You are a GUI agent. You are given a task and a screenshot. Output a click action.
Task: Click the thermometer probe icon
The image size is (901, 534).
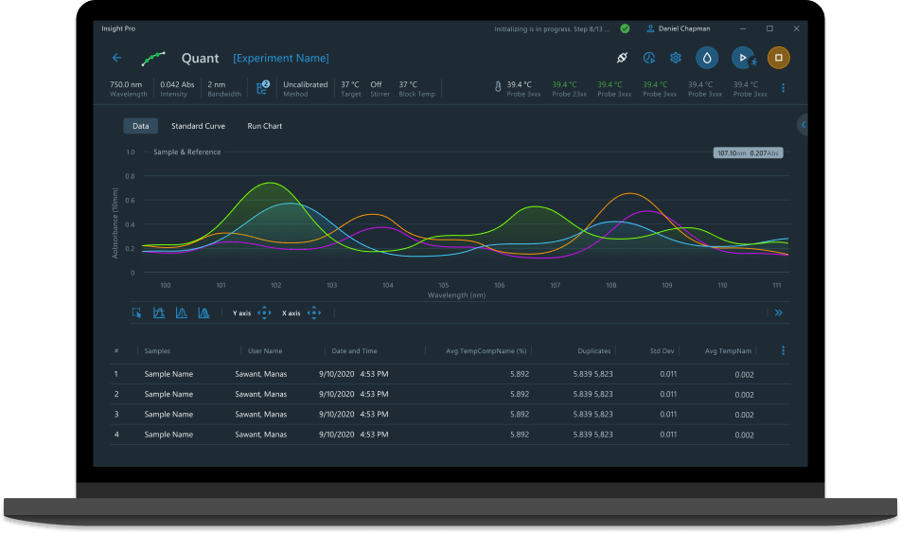(x=497, y=88)
